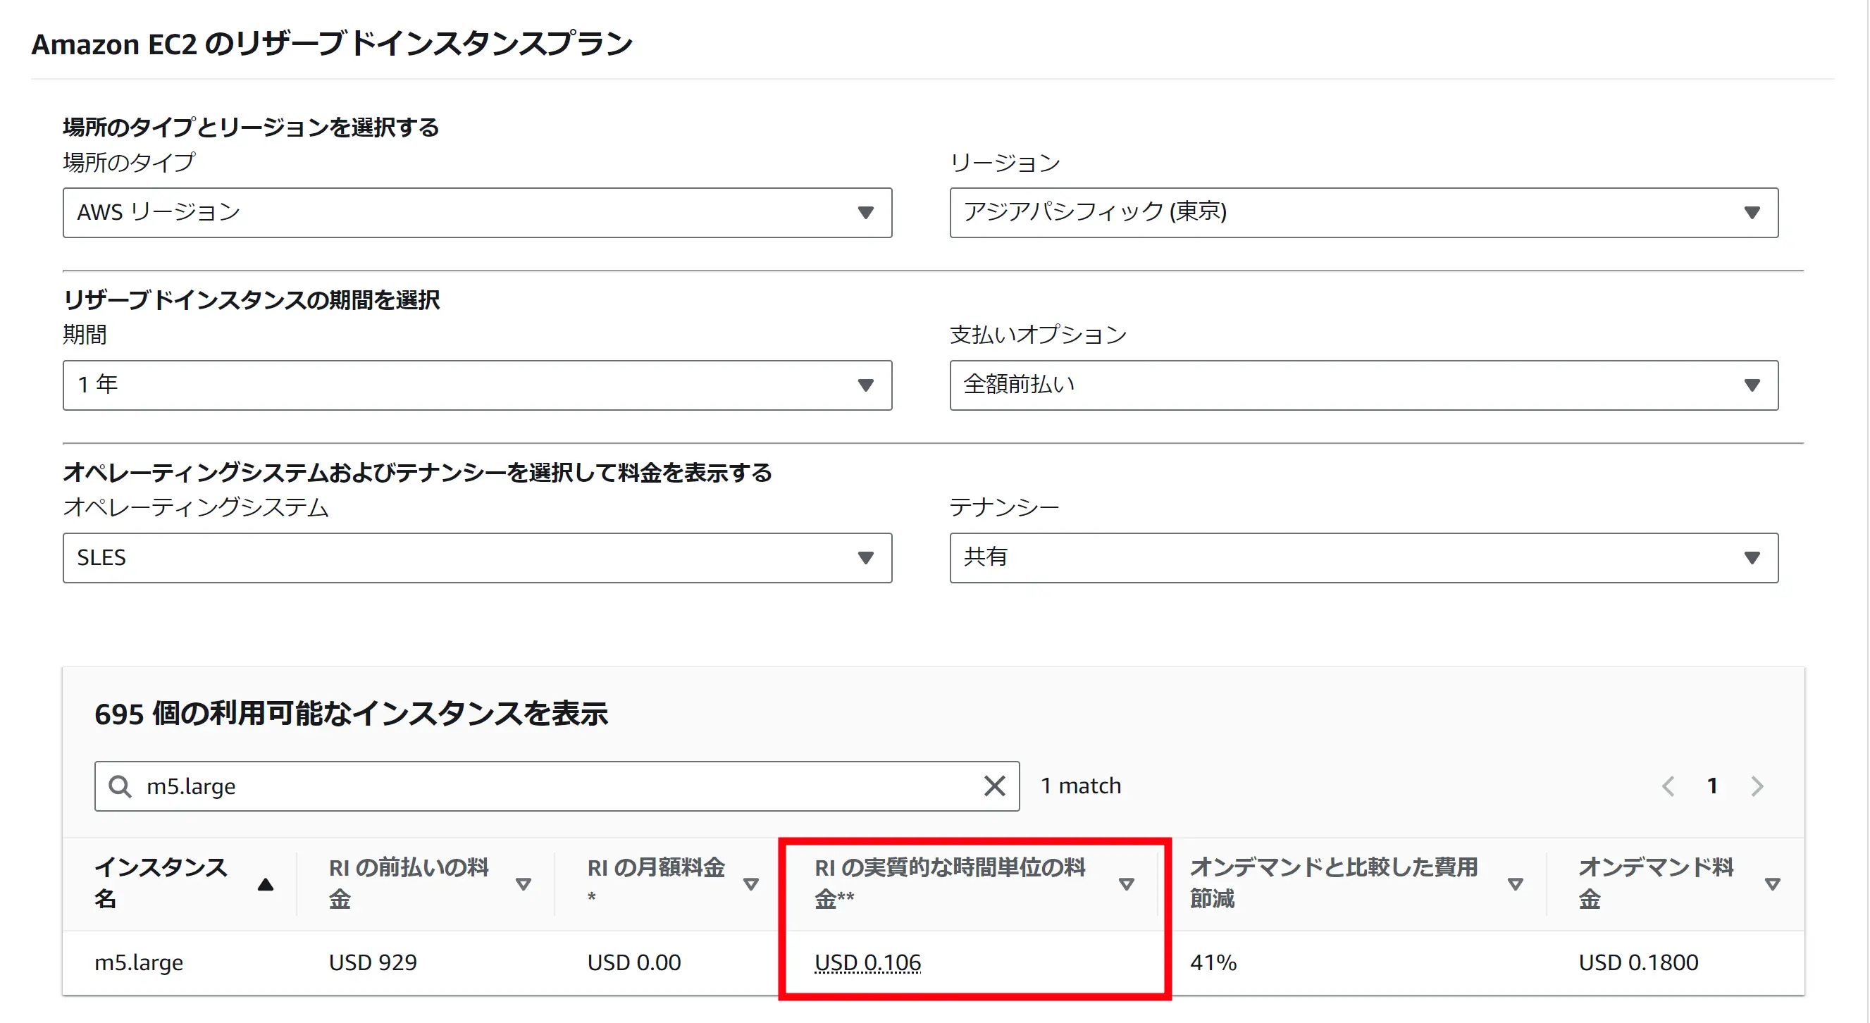This screenshot has width=1870, height=1023.
Task: Go to next page with right chevron
Action: point(1757,786)
